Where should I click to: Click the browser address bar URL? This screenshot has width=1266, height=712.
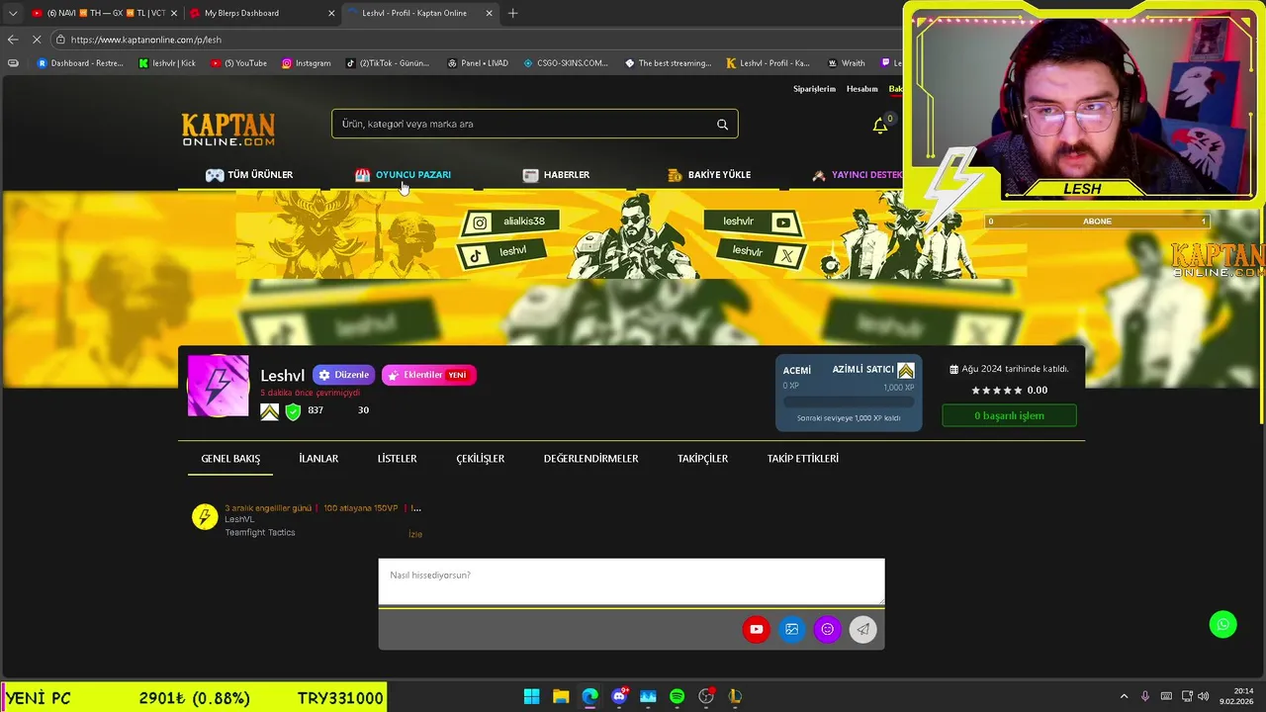tap(146, 40)
